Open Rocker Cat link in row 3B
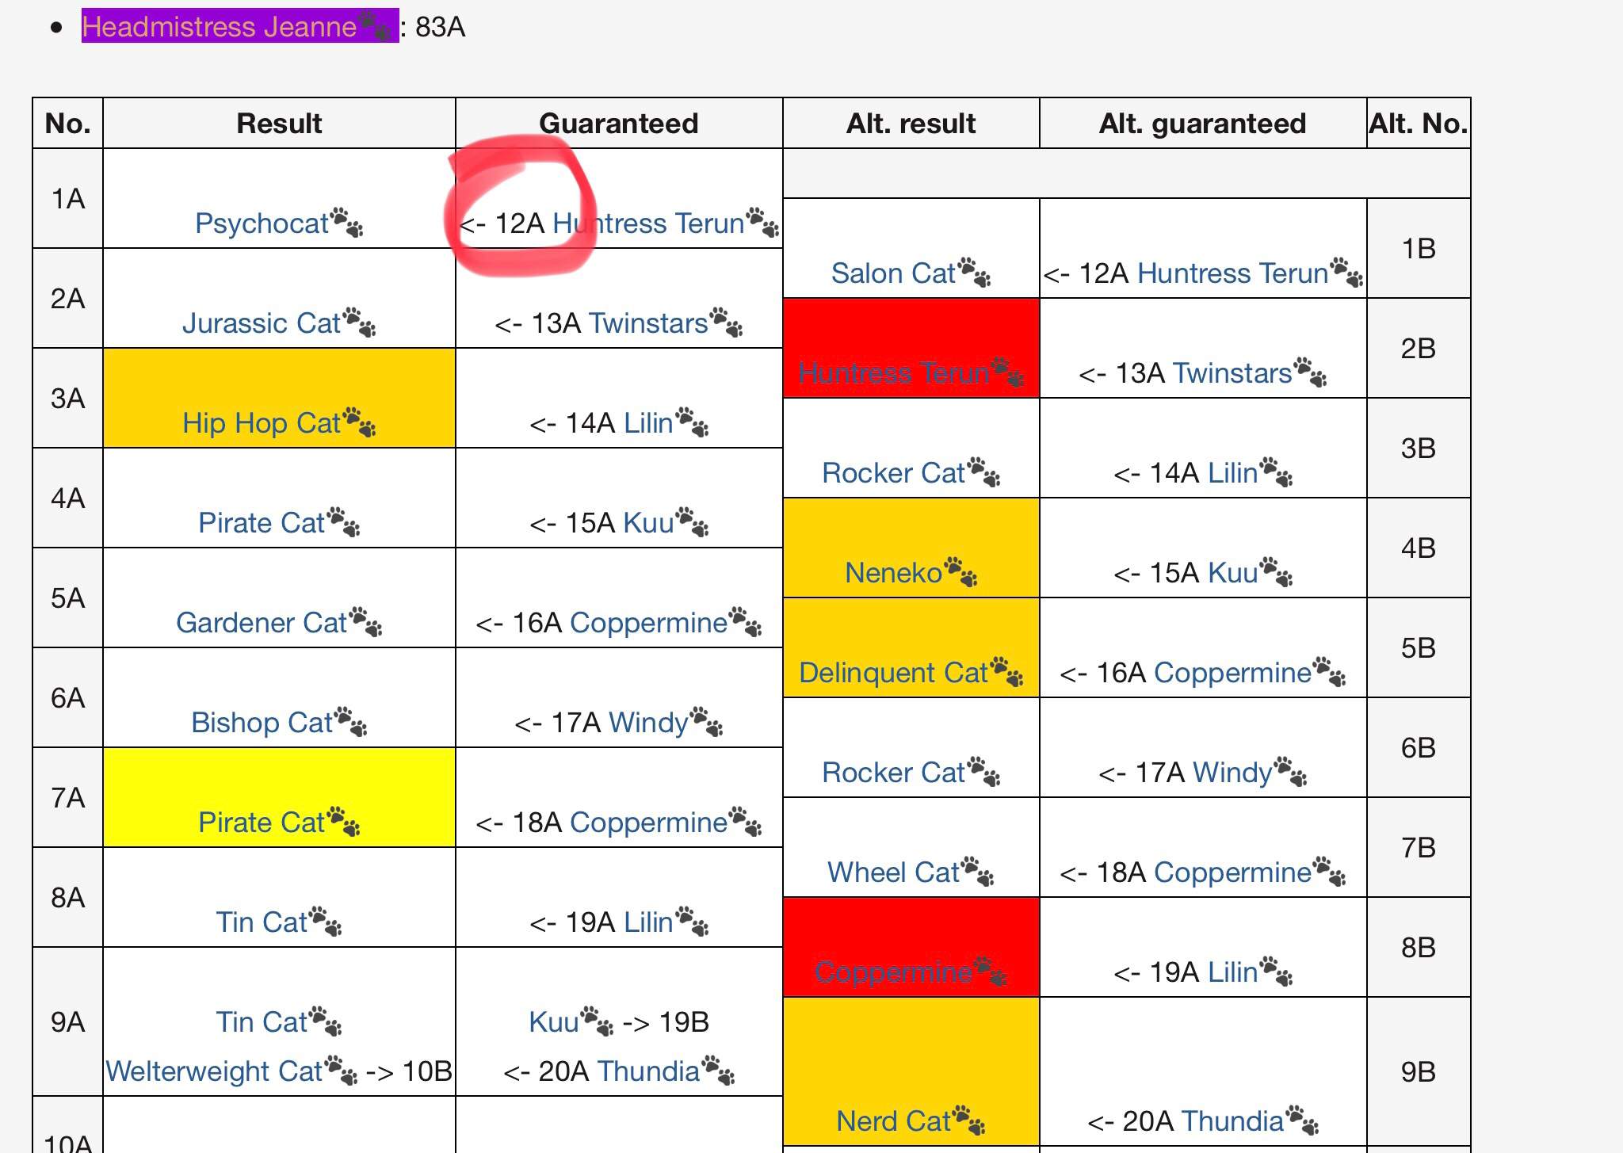1623x1153 pixels. pos(893,473)
